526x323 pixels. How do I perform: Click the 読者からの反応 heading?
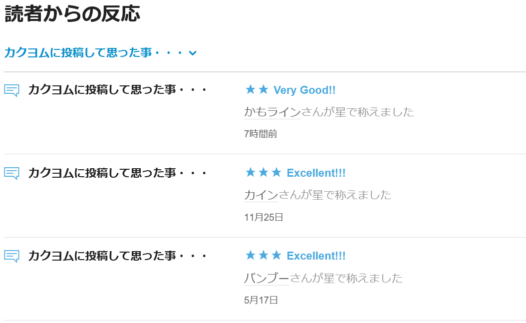tap(72, 14)
